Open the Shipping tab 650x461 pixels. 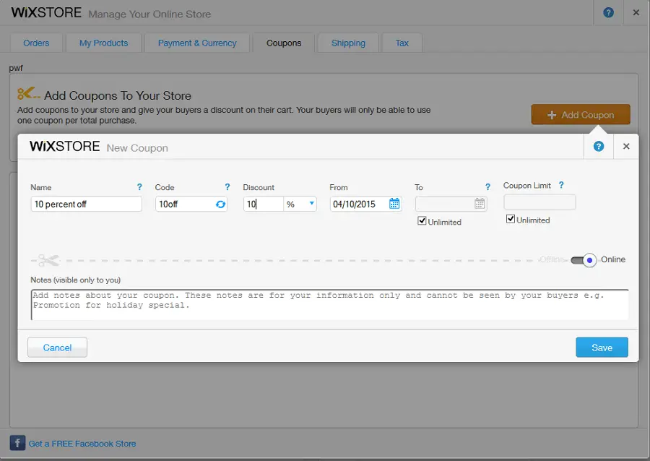tap(348, 43)
